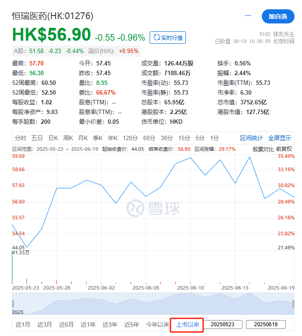Click the 市净率 value 6.30
Screen dimensions: 302x336
(246, 92)
